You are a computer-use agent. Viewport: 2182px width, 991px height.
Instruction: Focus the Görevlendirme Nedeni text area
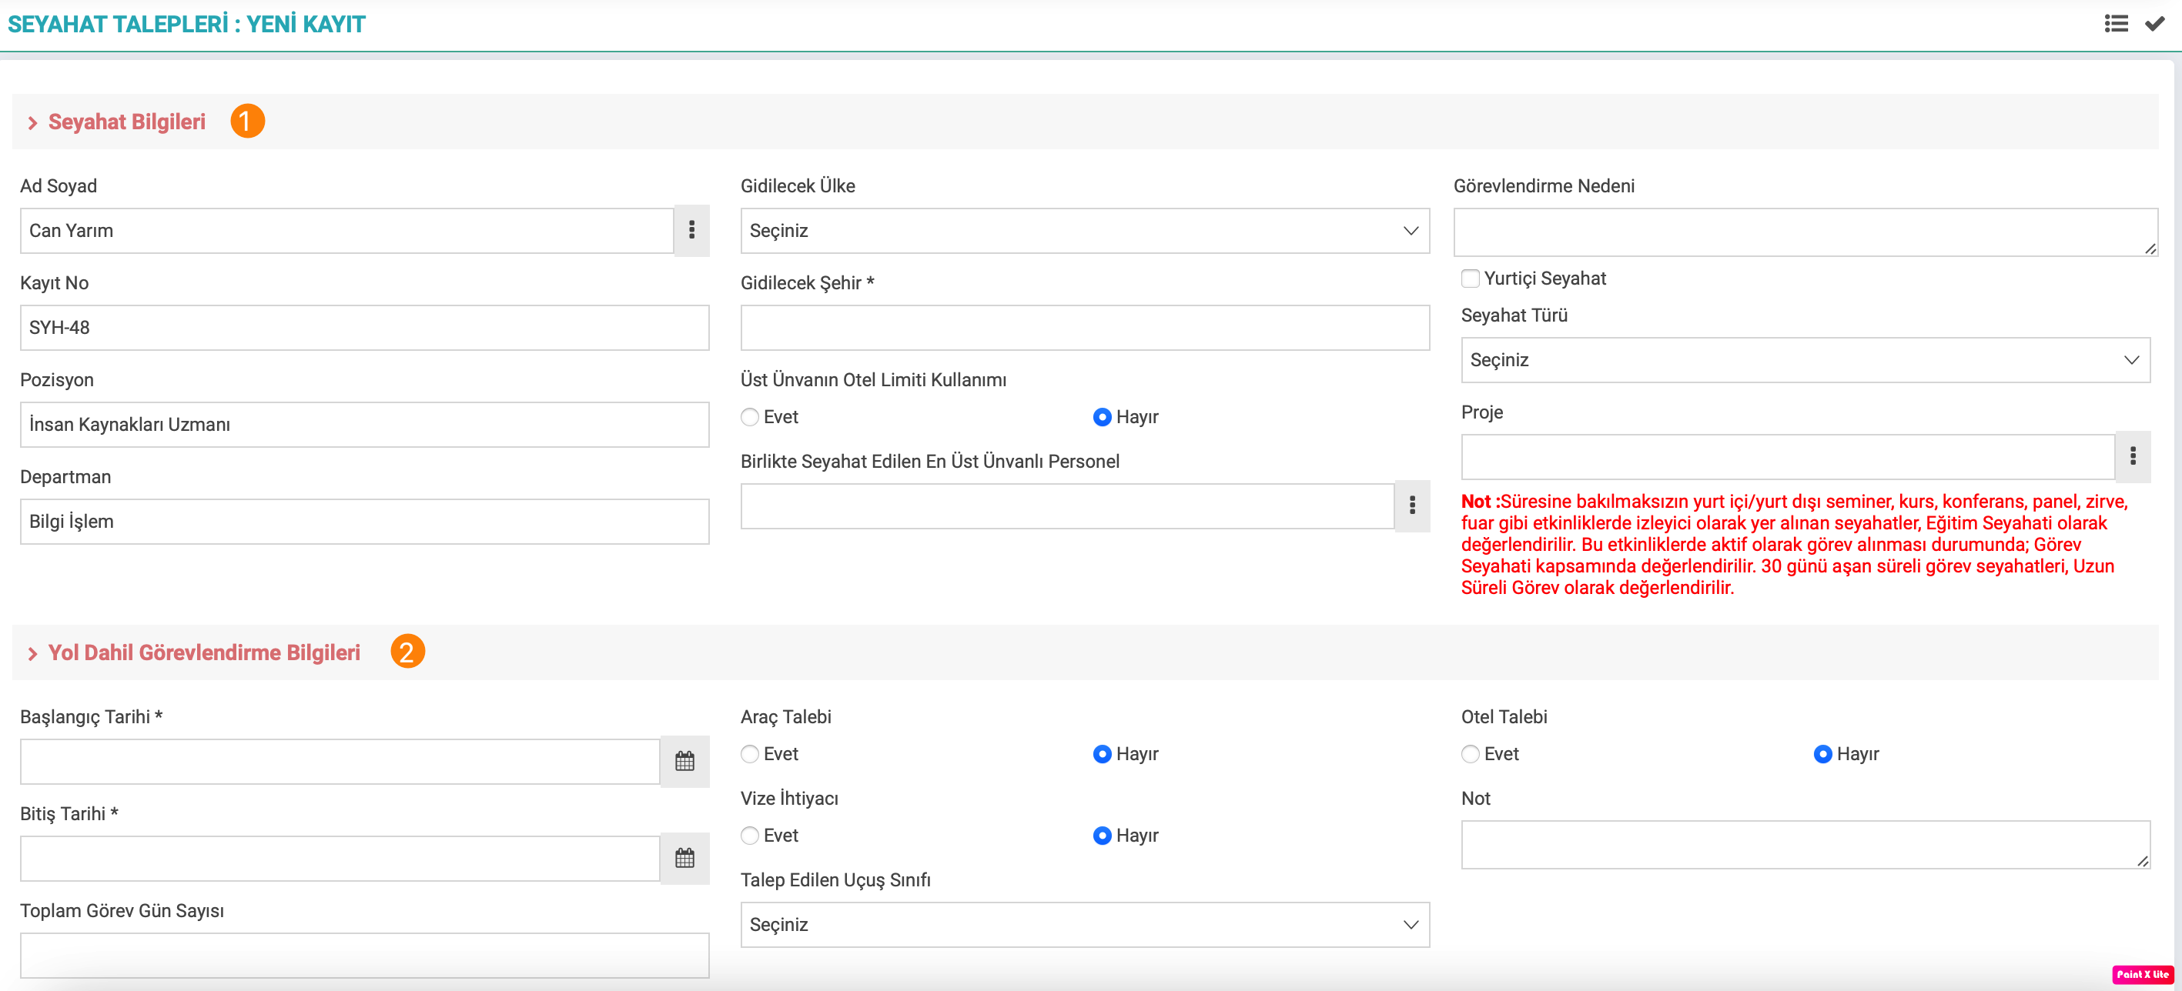coord(1805,232)
